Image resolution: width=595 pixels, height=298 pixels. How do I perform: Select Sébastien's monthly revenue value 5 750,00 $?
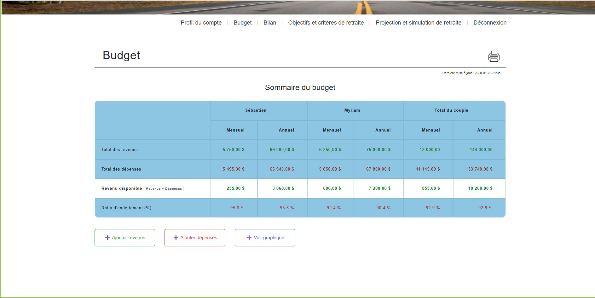click(234, 149)
